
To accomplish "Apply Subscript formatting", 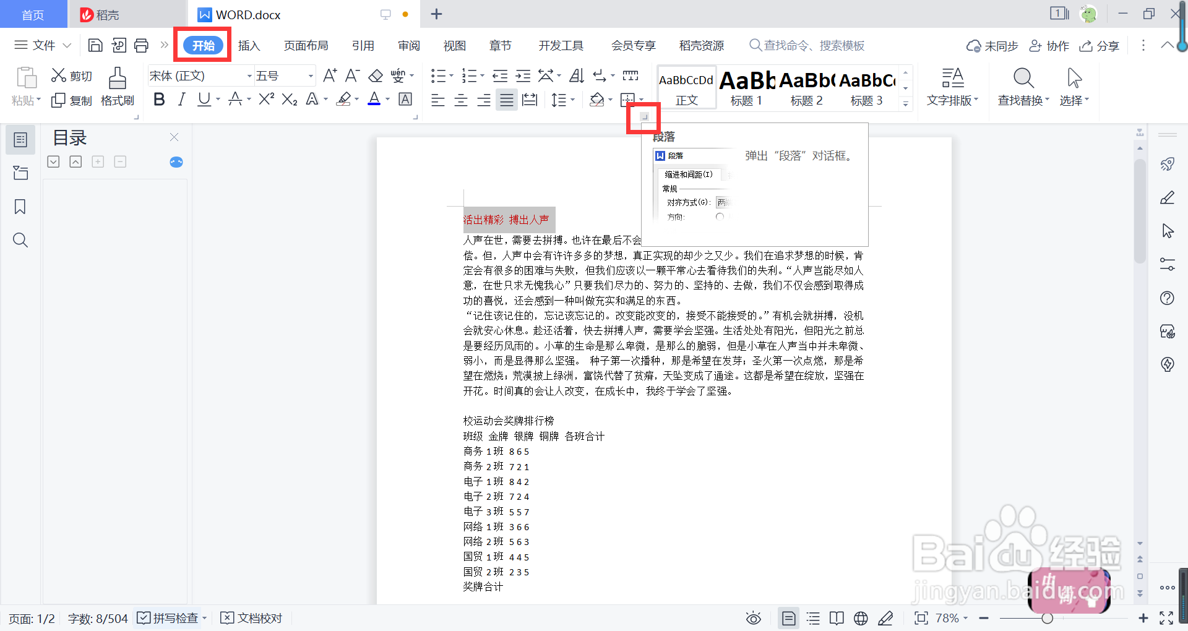I will click(290, 99).
